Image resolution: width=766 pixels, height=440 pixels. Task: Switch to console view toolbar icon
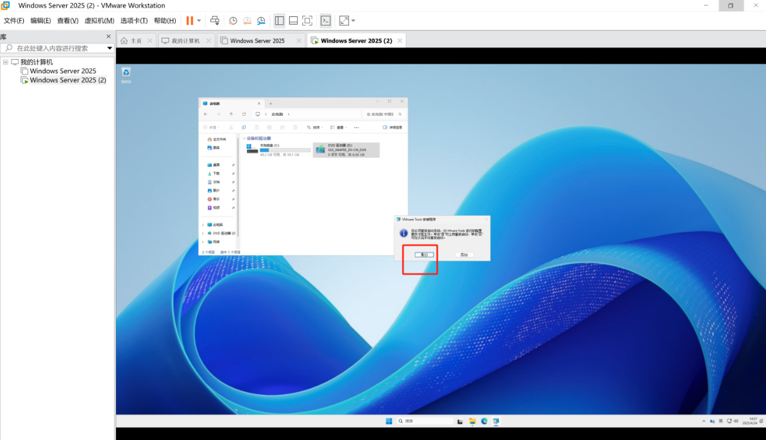pos(326,21)
